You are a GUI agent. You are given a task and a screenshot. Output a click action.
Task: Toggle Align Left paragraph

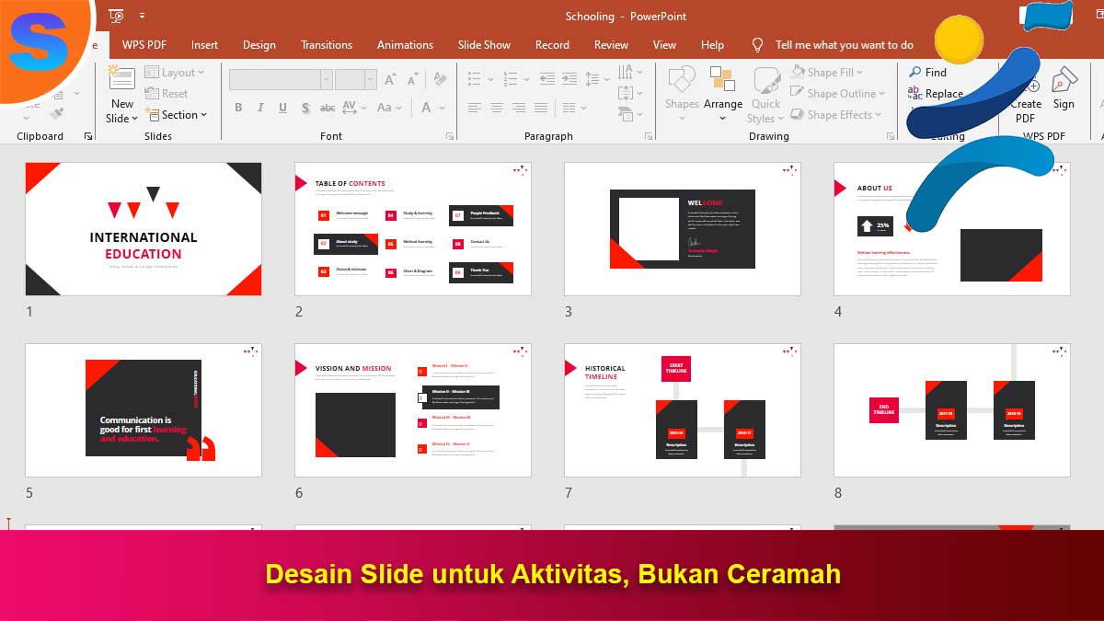coord(474,108)
